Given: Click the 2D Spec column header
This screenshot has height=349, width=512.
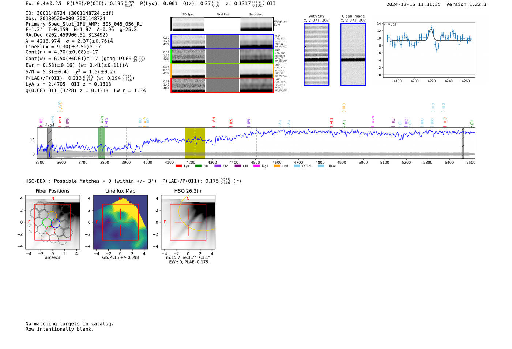Looking at the screenshot, I should 188,15.
